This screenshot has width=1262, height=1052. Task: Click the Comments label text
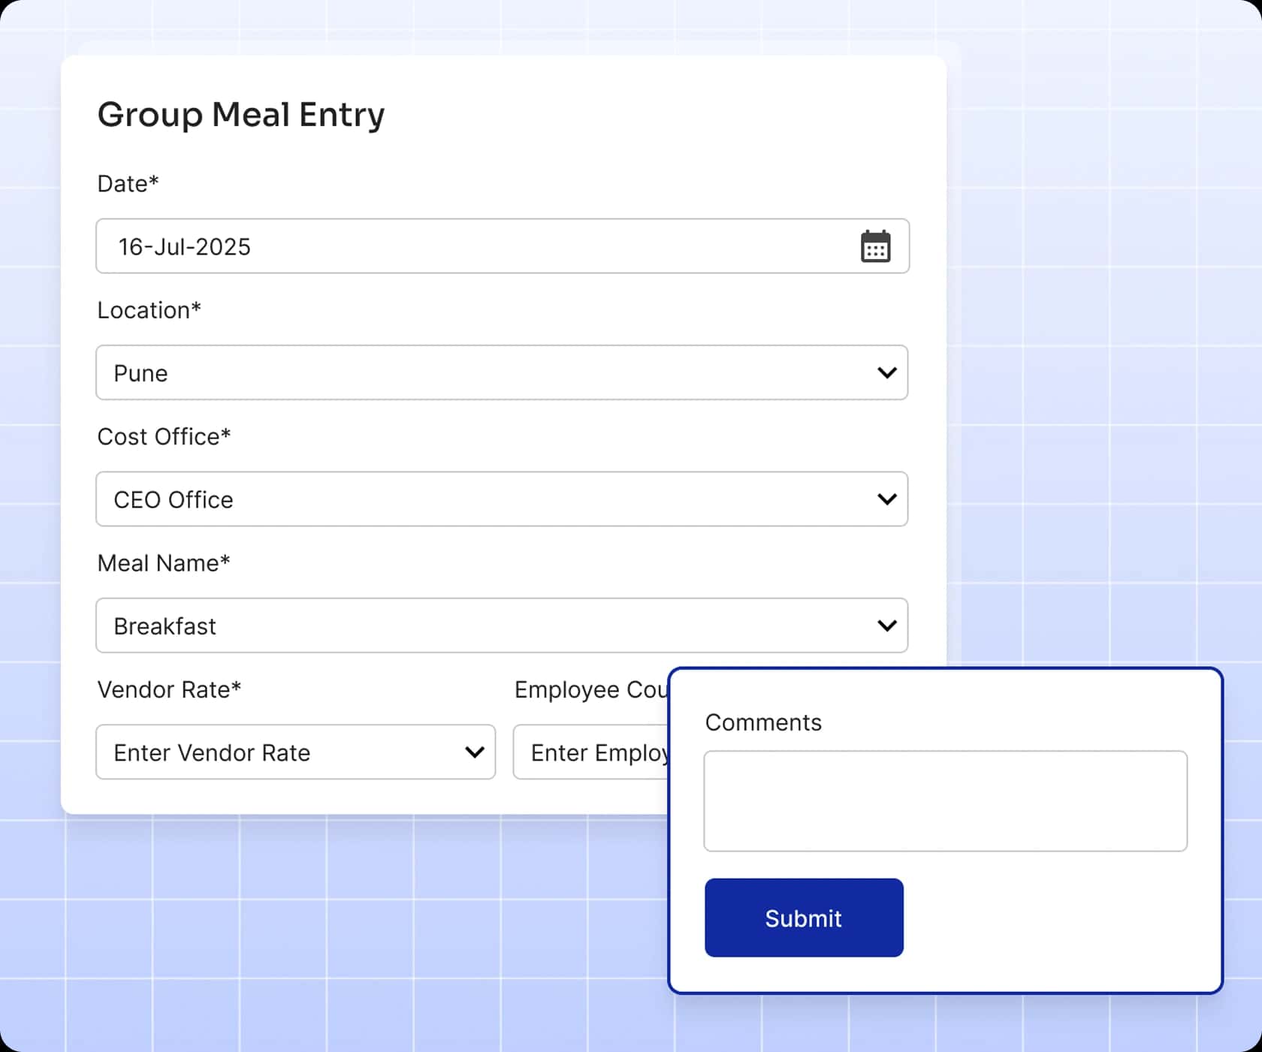[x=762, y=722]
